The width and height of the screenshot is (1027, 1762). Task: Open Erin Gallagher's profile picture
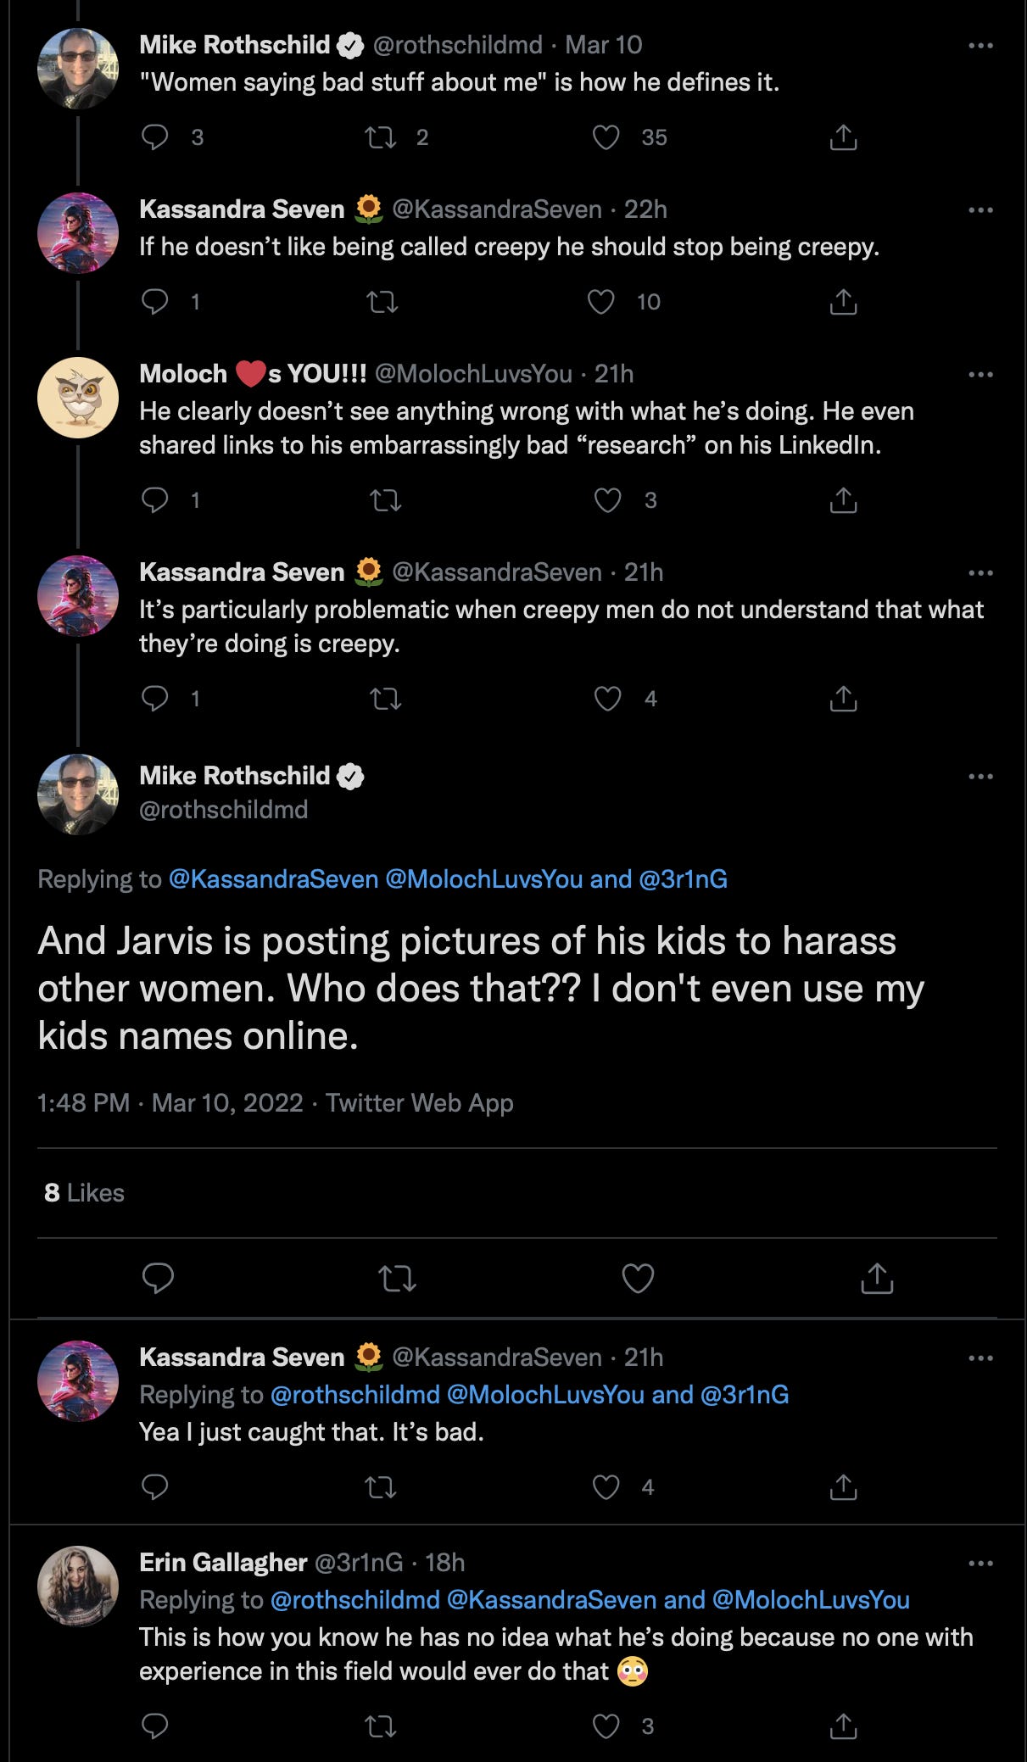point(78,1586)
